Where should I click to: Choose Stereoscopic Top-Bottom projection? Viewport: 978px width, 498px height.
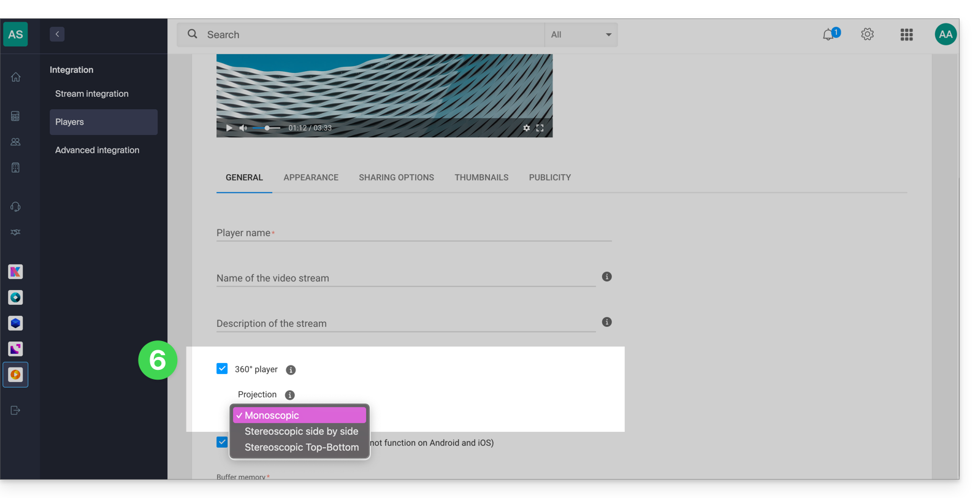tap(301, 447)
